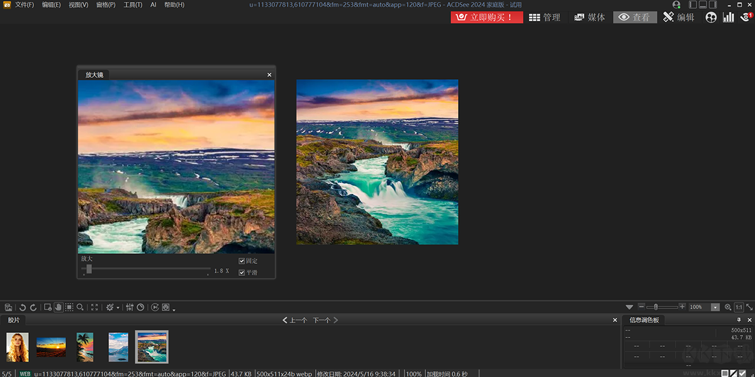The width and height of the screenshot is (755, 377).
Task: Select the rectangular selection tool
Action: (69, 307)
